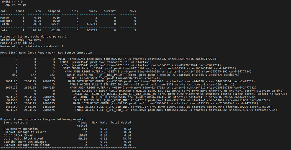Click the 'Event waited on' header
This screenshot has height=150, width=291.
point(16,122)
